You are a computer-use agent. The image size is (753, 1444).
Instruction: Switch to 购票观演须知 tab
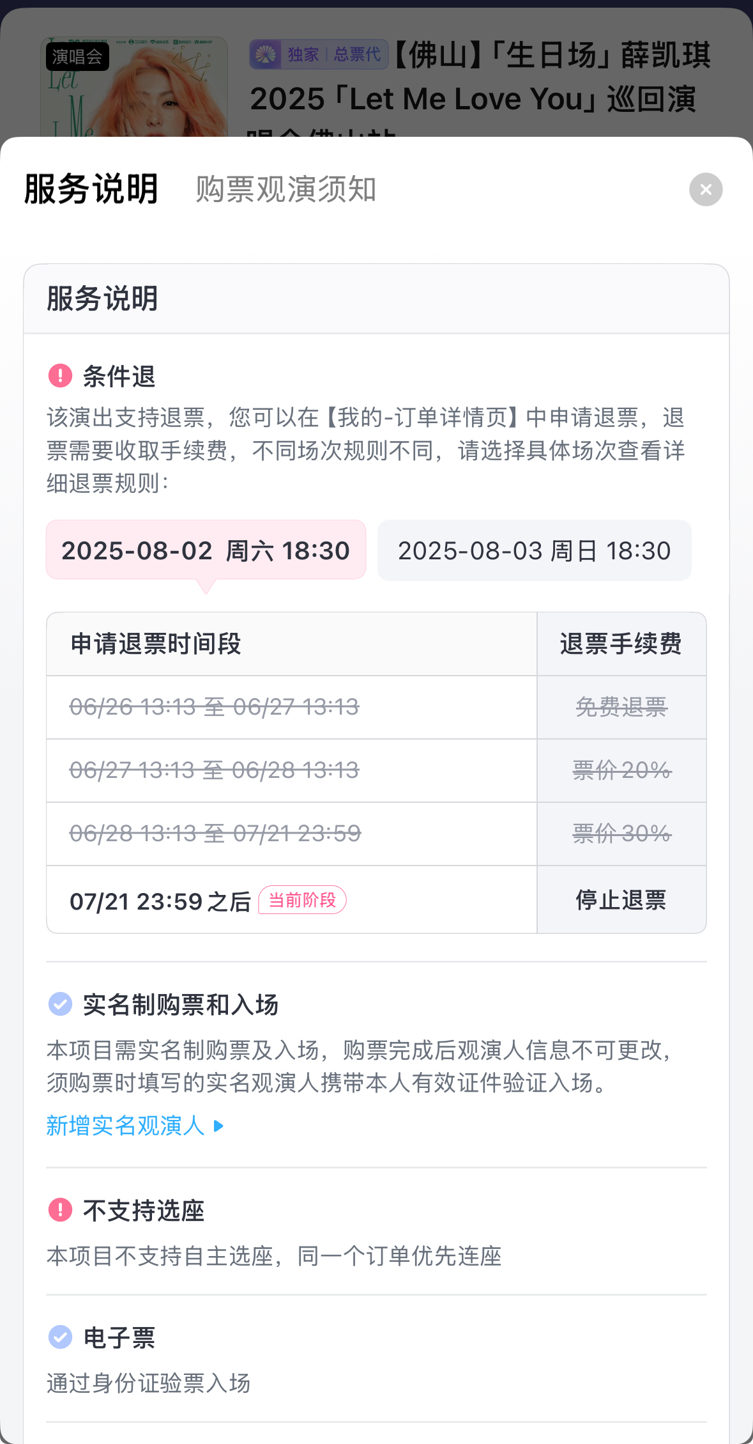[x=285, y=190]
